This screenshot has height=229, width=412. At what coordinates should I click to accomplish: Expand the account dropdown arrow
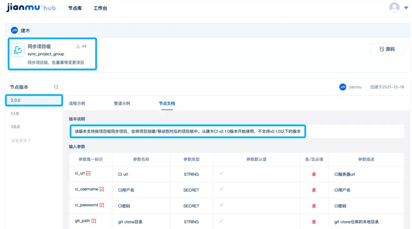click(x=406, y=8)
